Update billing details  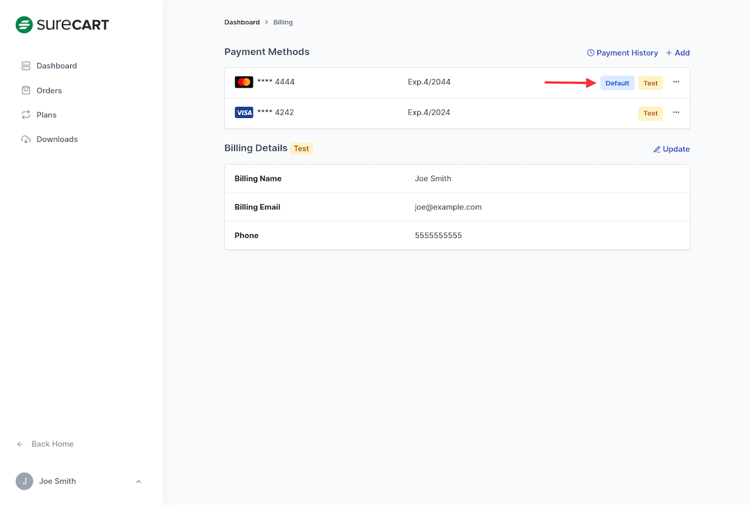click(x=671, y=149)
